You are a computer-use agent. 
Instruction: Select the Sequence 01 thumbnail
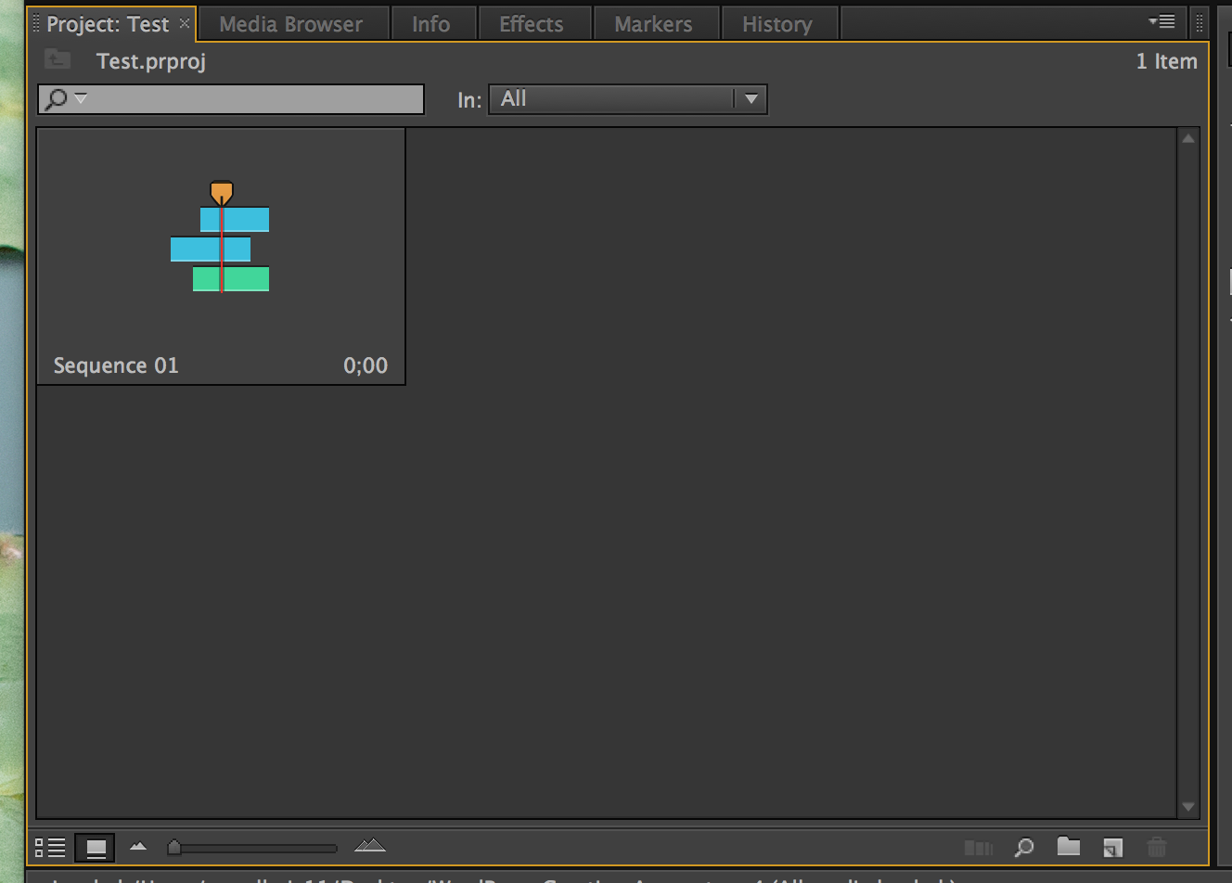click(x=221, y=239)
